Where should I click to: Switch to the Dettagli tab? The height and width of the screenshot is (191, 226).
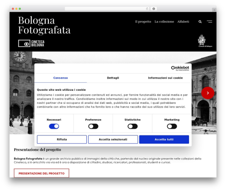113,78
